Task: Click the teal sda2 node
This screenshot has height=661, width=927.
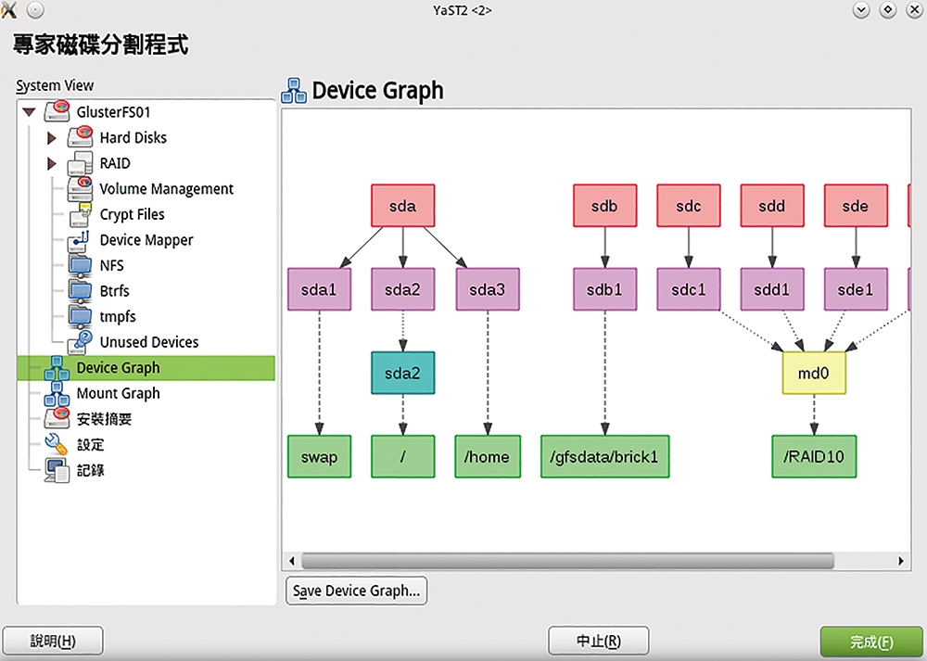Action: click(402, 373)
